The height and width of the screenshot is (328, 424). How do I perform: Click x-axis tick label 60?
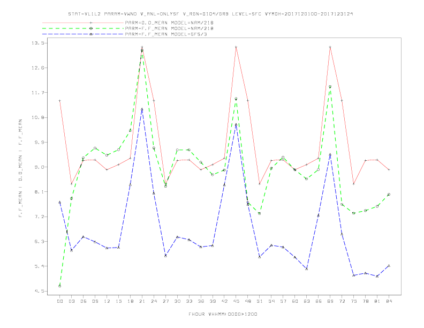pos(295,301)
